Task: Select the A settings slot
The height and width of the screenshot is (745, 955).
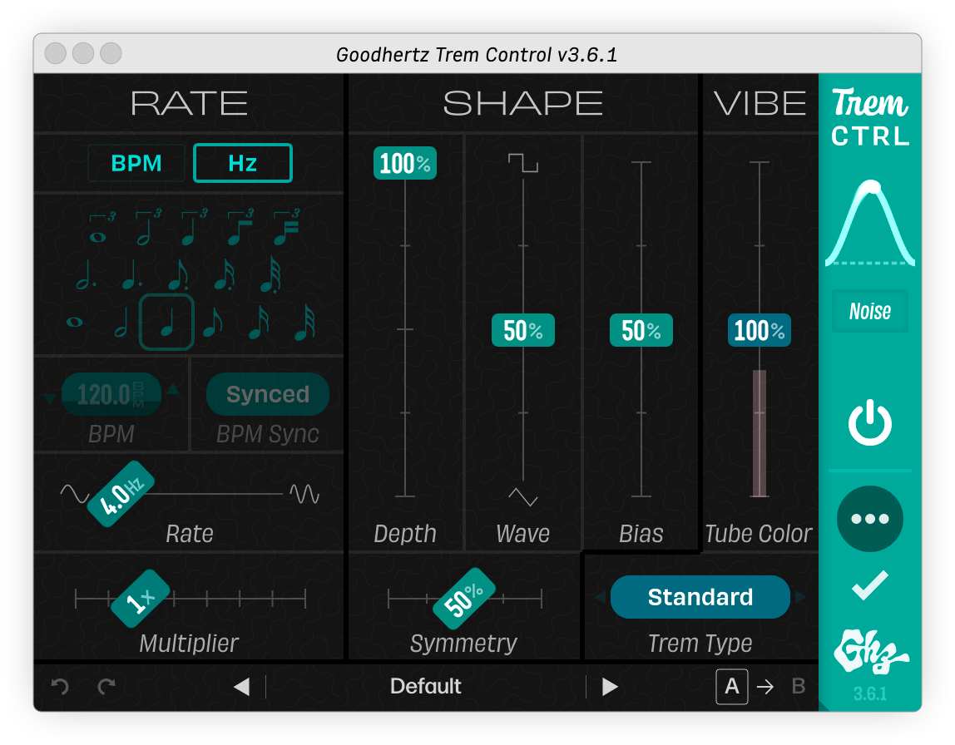Action: (731, 687)
